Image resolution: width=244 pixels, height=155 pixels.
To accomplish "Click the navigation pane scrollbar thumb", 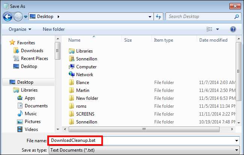I will 58,51.
